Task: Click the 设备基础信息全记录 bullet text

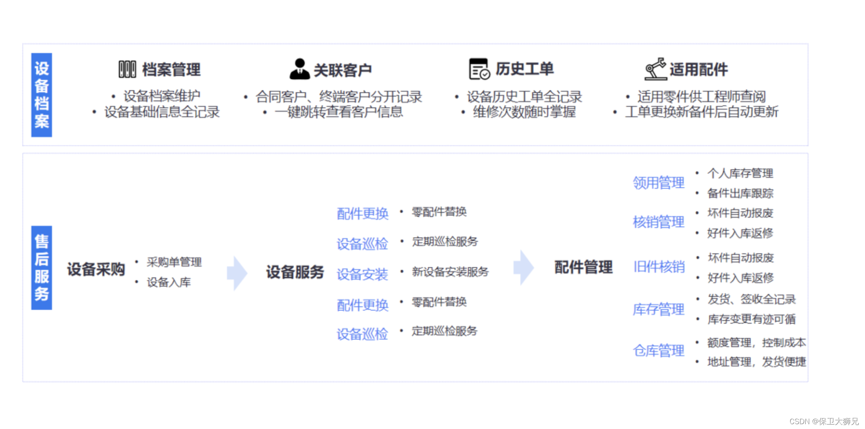Action: 162,112
